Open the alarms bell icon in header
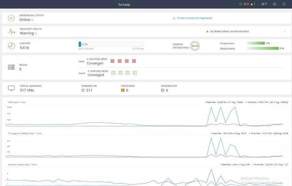The width and height of the screenshot is (292, 186). tap(241, 4)
